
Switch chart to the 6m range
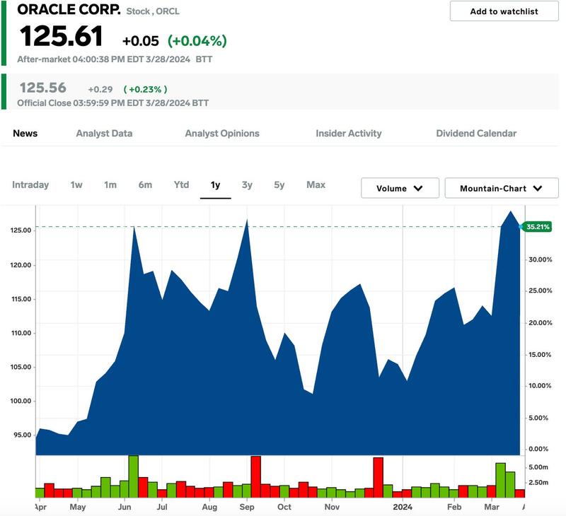click(x=145, y=184)
